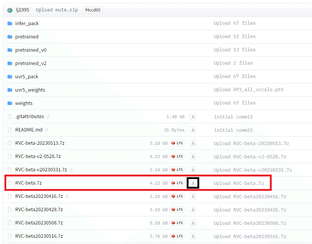Open the uvr5_weights folder

(30, 90)
